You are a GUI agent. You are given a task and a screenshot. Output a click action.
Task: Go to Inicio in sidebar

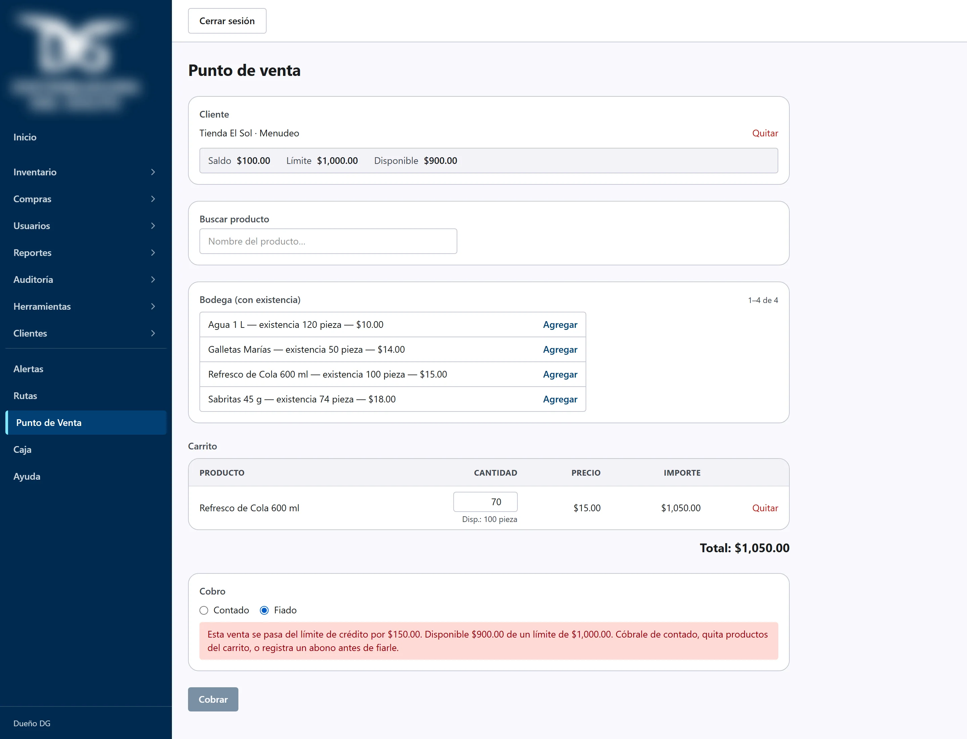tap(25, 137)
